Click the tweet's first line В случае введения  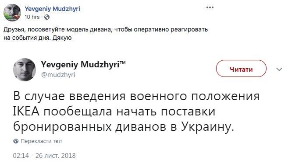(x=136, y=96)
